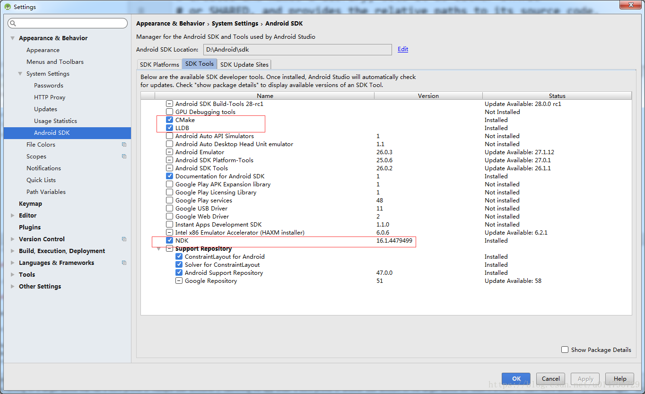Click the Cancel button

(551, 379)
